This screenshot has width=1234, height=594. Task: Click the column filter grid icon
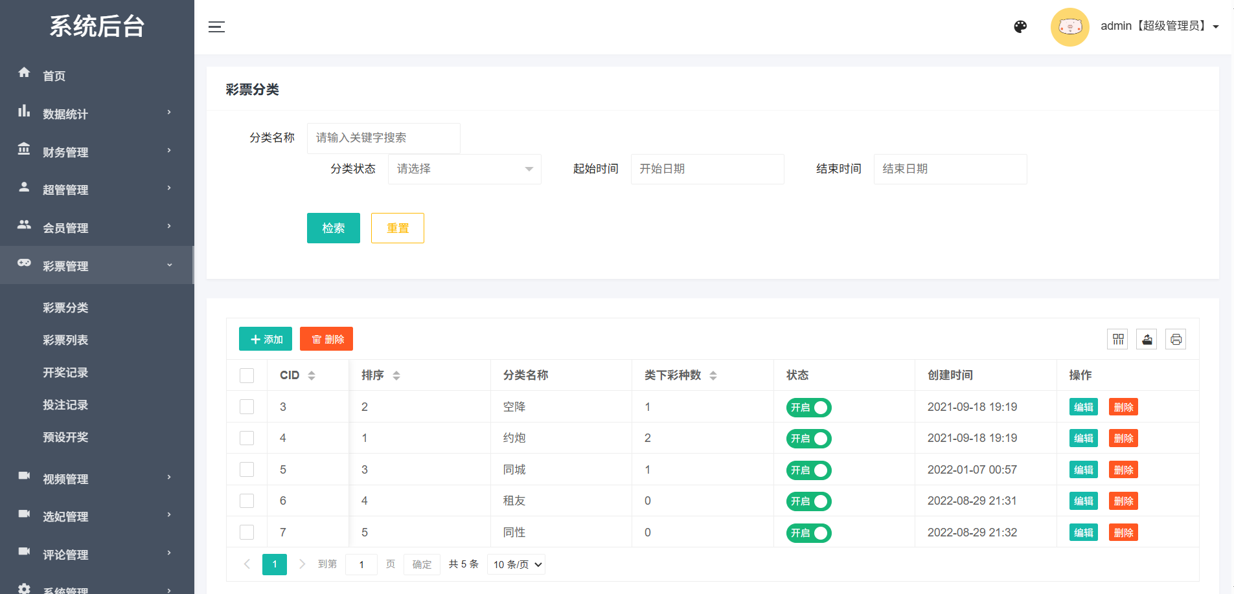coord(1118,339)
